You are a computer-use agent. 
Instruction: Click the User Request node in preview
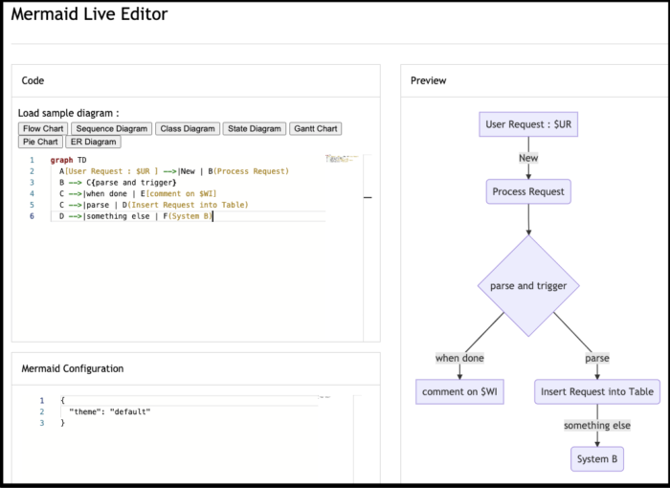[528, 123]
